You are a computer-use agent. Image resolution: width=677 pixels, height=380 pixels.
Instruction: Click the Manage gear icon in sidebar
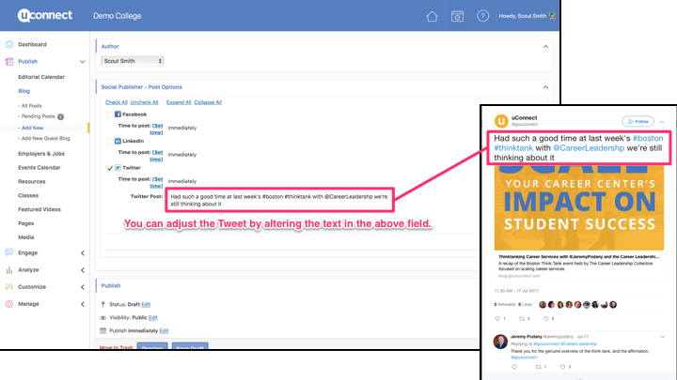8,304
